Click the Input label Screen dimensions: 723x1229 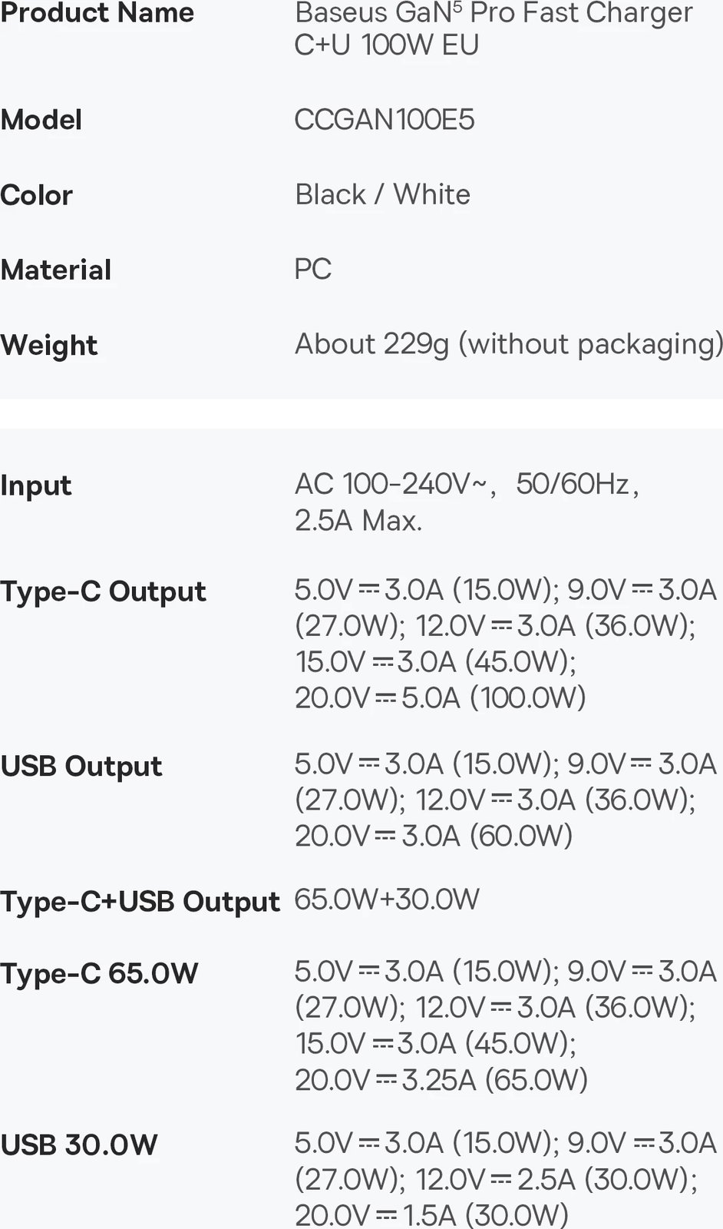coord(36,485)
